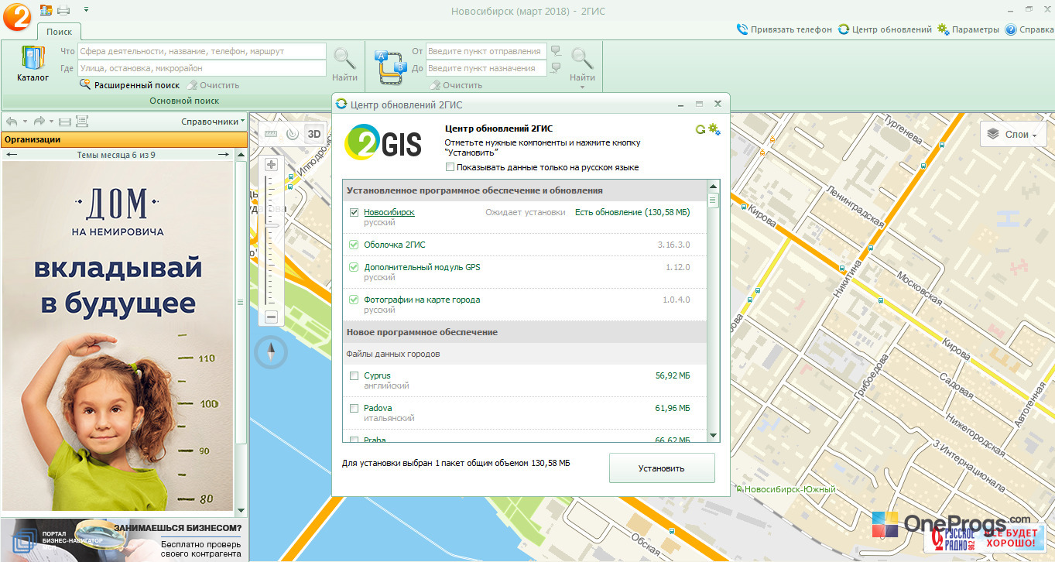This screenshot has width=1055, height=562.
Task: Click the forward navigation arrow in directory panel
Action: (39, 122)
